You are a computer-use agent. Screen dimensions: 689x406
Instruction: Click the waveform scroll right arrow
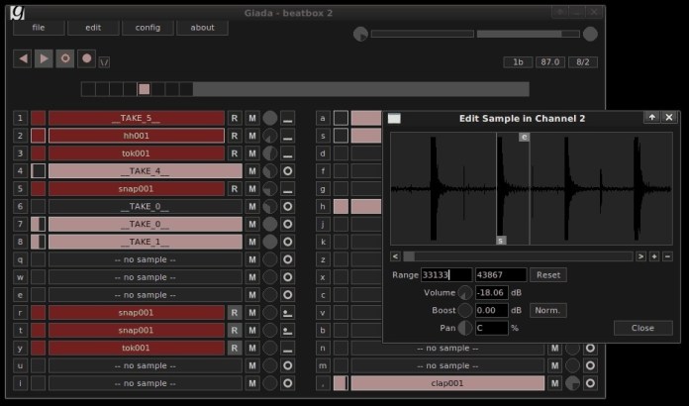point(640,256)
